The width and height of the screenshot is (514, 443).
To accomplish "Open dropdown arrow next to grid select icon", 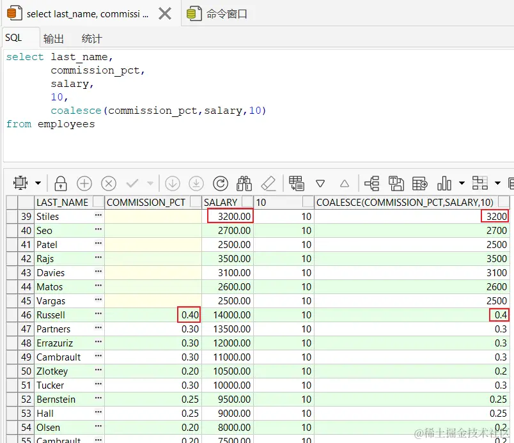I will pos(38,183).
